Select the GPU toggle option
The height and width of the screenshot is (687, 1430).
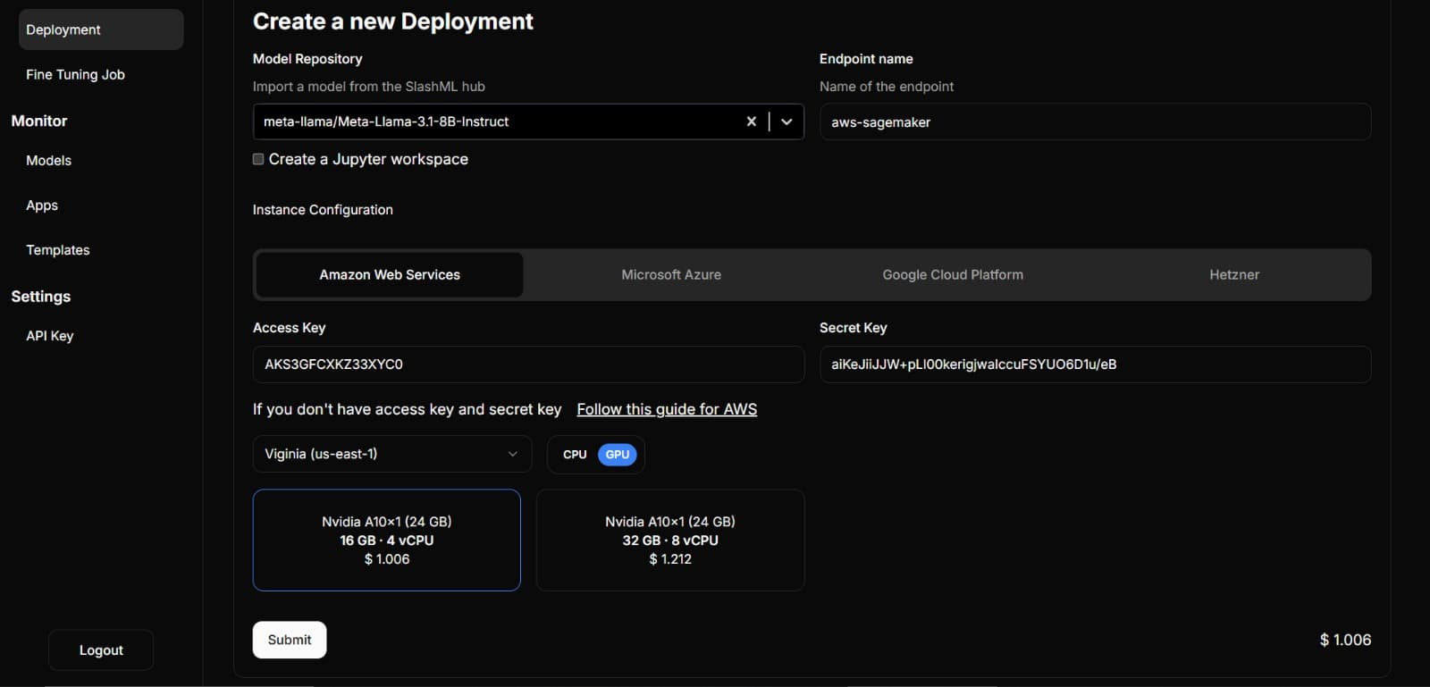click(618, 455)
